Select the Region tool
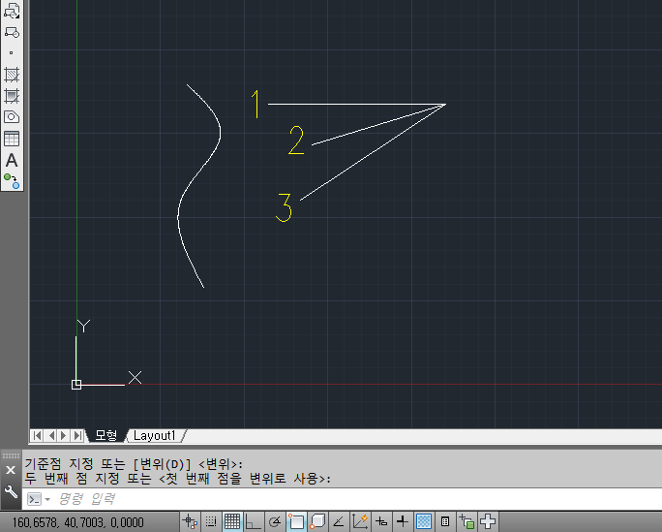 (12, 117)
